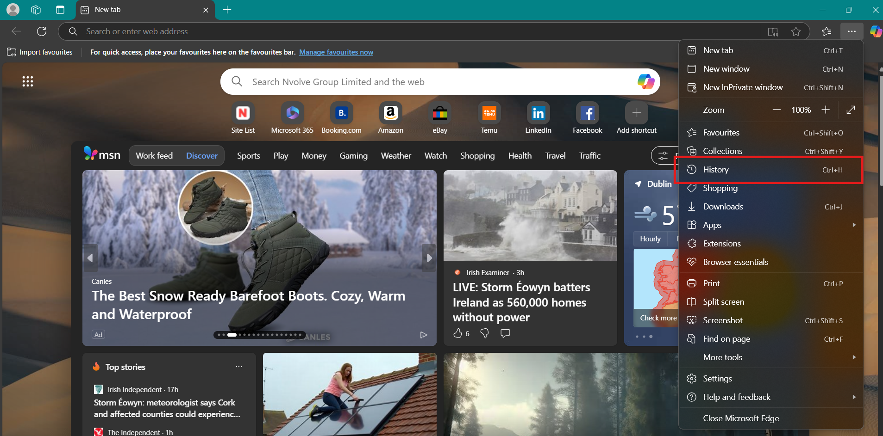Open comments on Storm Éowyn article
The height and width of the screenshot is (436, 883).
click(x=505, y=333)
